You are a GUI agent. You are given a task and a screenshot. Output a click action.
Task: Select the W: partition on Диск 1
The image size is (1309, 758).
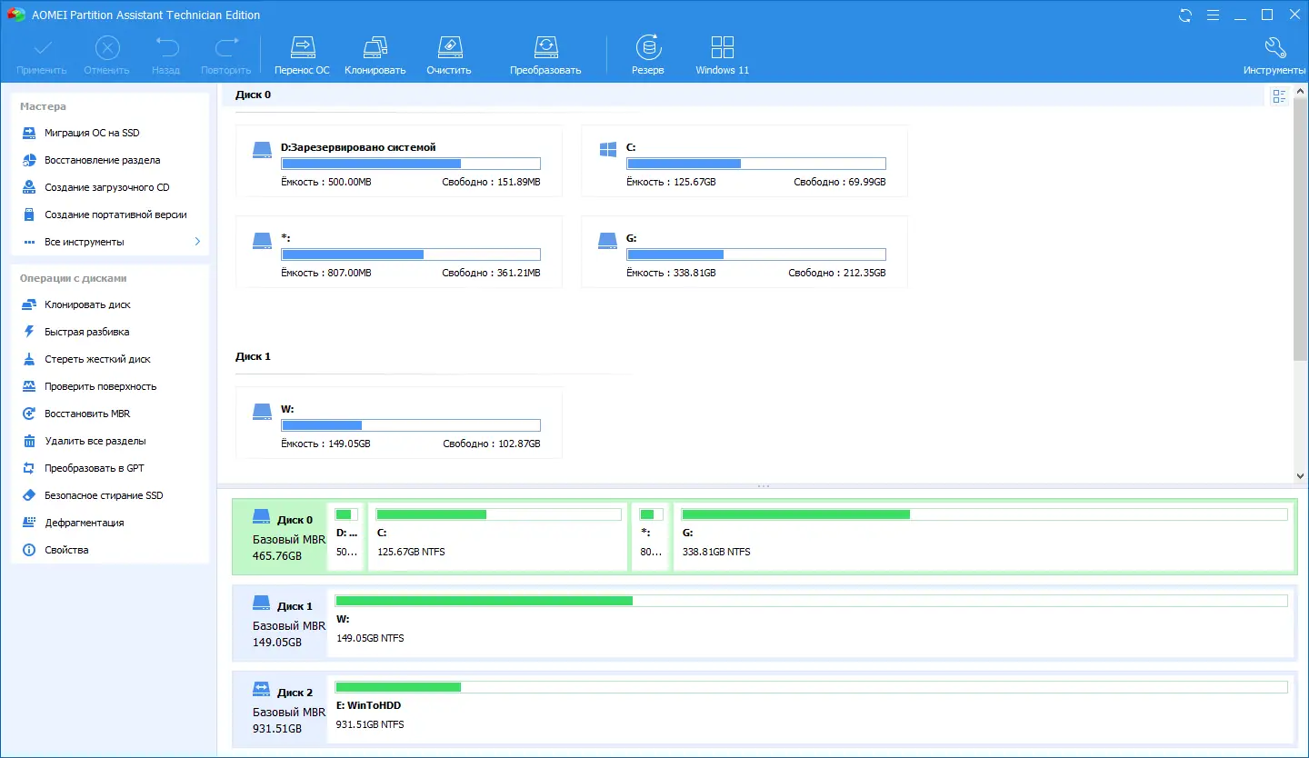[x=809, y=623]
